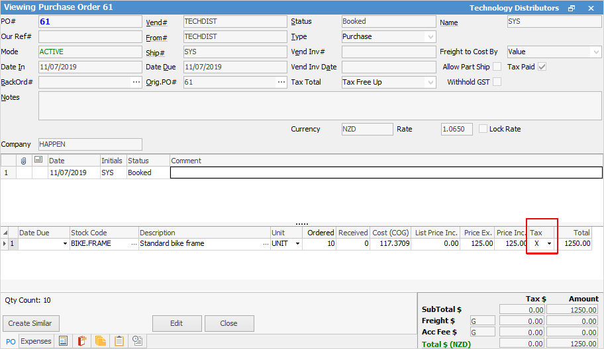Click the BackOrd# ellipsis lookup button
Screen dimensions: 604x349
pyautogui.click(x=136, y=82)
